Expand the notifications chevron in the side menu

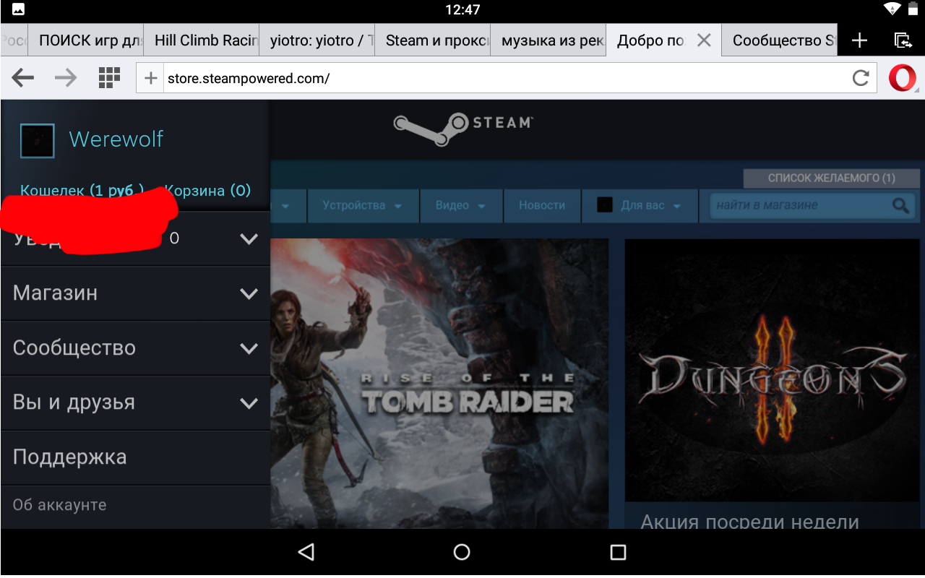tap(249, 239)
